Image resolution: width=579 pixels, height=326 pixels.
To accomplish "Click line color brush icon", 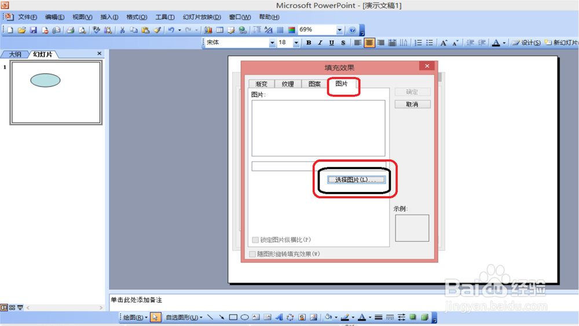I will click(345, 317).
